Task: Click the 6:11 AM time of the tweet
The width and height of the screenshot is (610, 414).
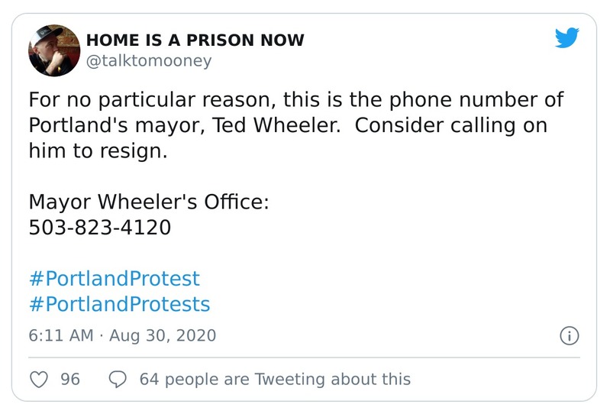Action: [x=61, y=335]
